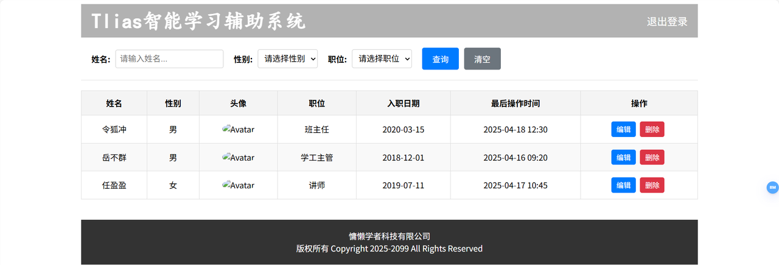Image resolution: width=779 pixels, height=265 pixels.
Task: Delete the 任盈盈 row
Action: coord(652,185)
